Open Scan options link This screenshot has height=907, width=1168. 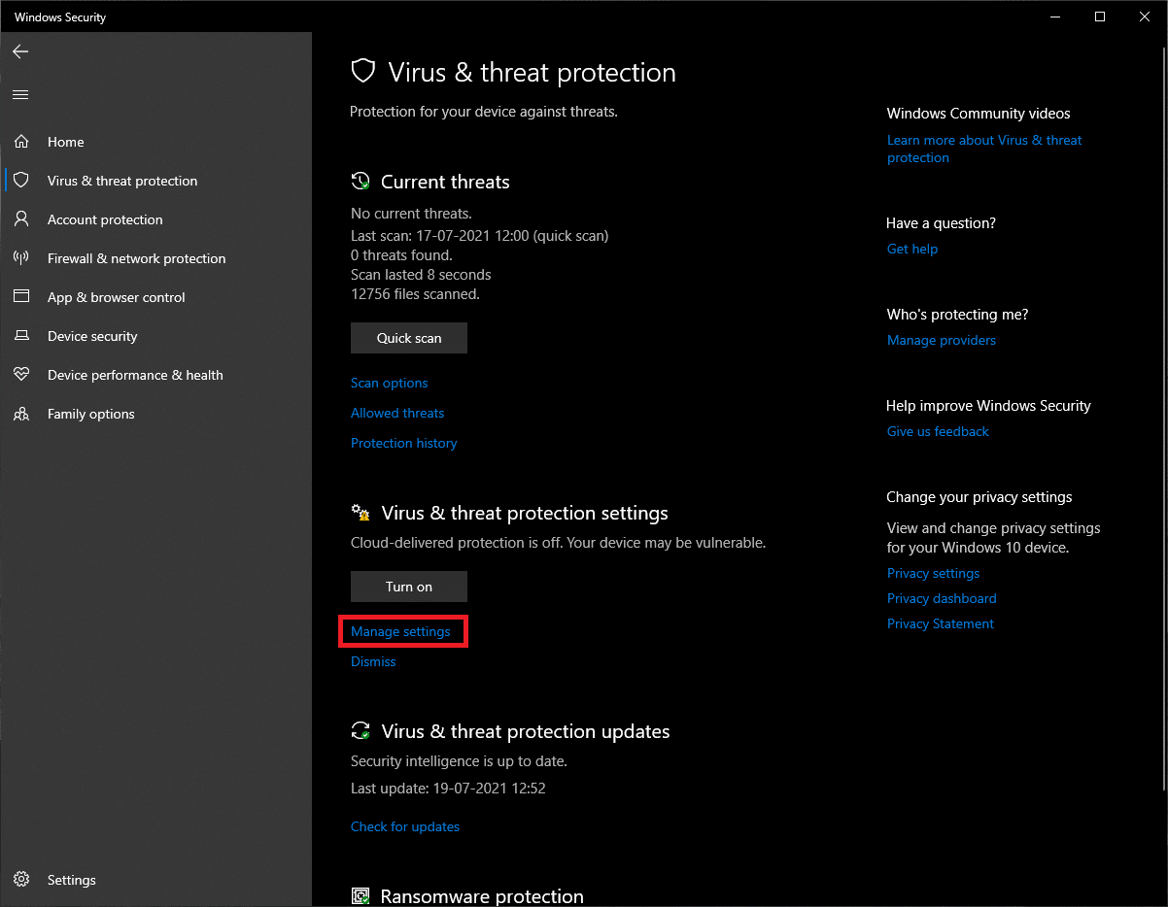pyautogui.click(x=390, y=383)
